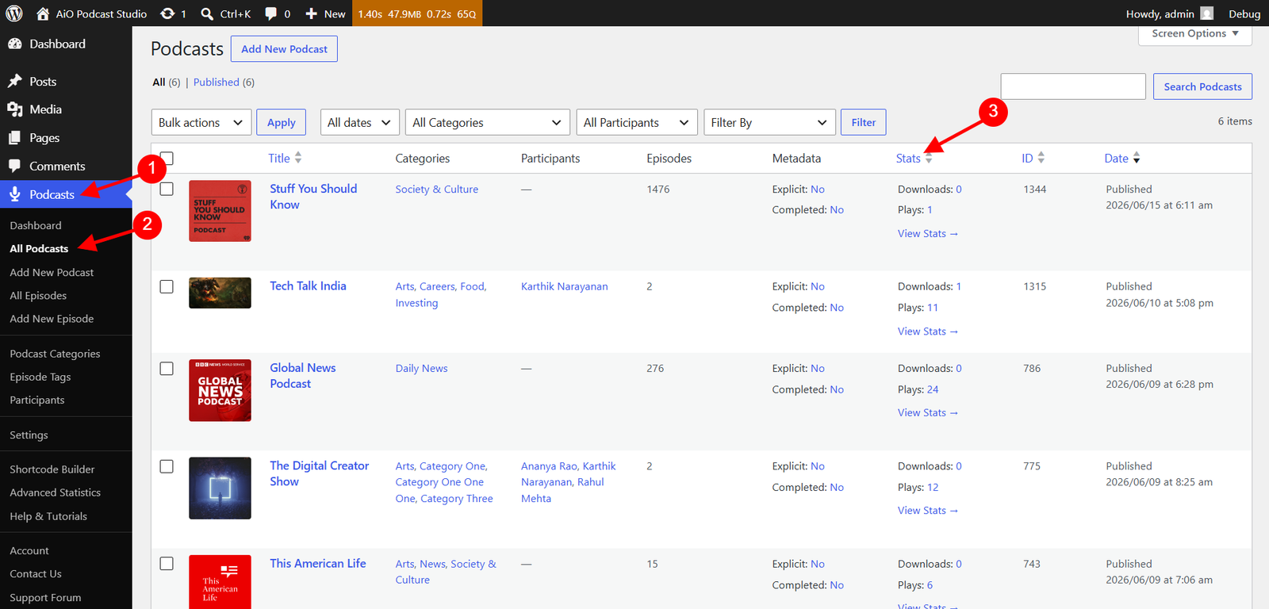Viewport: 1269px width, 609px height.
Task: Click the query monitor performance stats bar
Action: click(417, 13)
